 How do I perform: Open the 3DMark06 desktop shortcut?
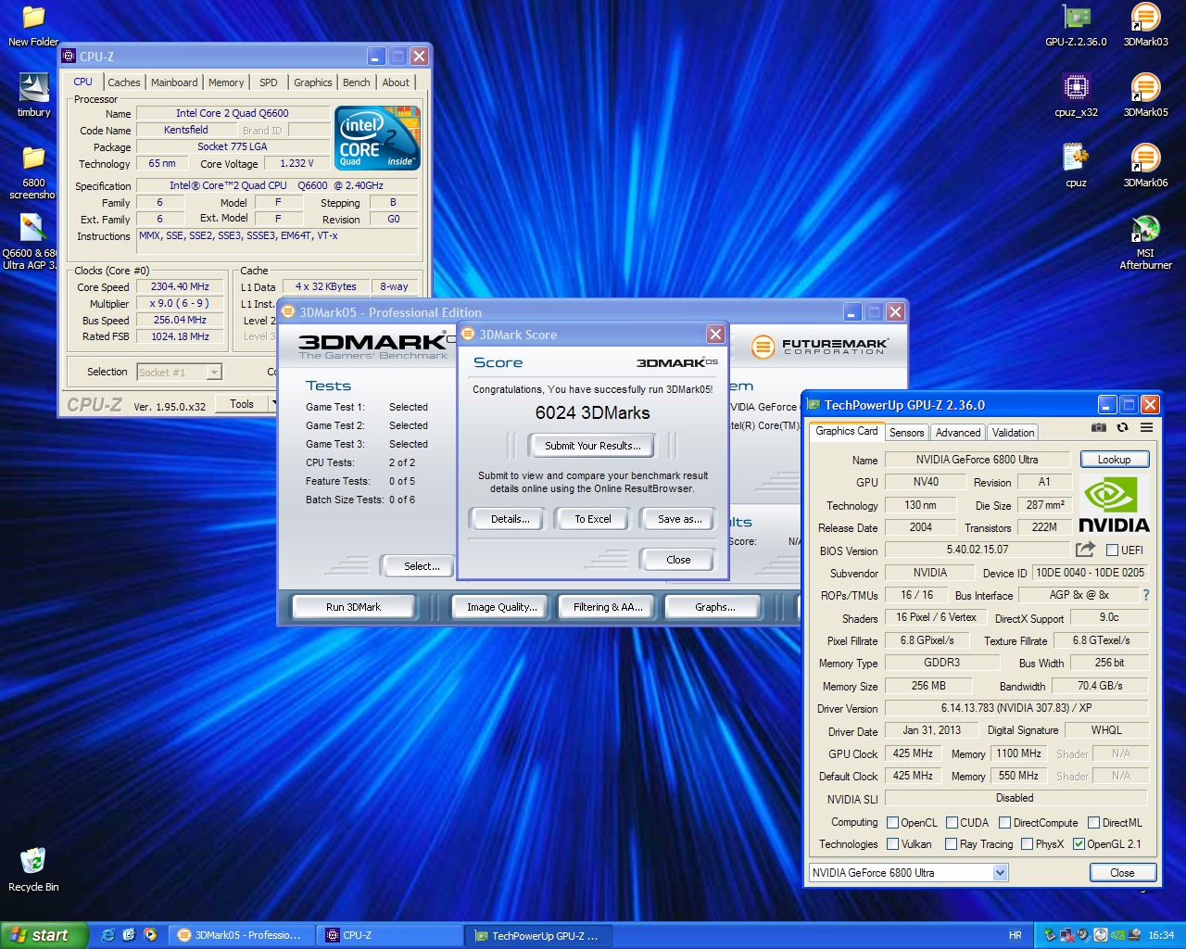click(1145, 166)
